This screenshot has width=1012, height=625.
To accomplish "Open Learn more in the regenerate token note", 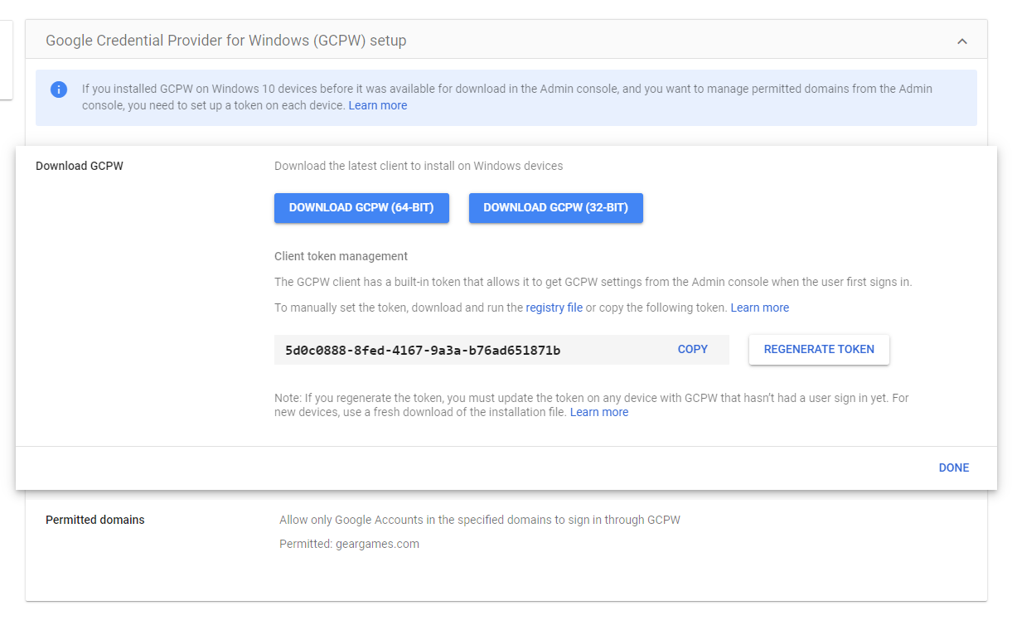I will click(598, 412).
